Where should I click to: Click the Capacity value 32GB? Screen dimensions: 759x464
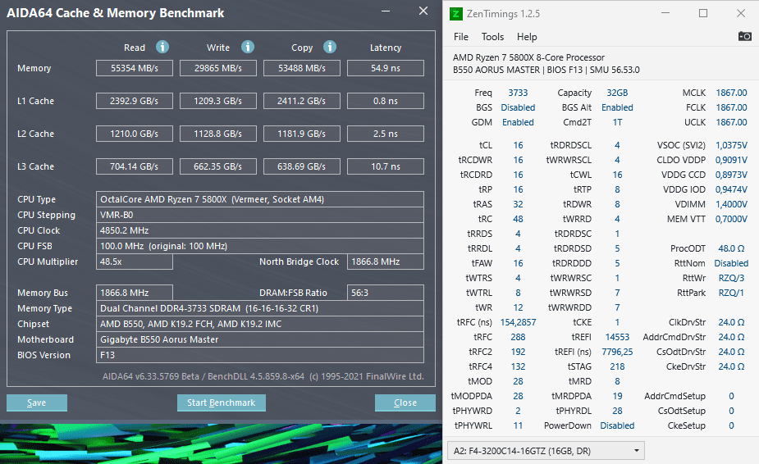tap(617, 93)
